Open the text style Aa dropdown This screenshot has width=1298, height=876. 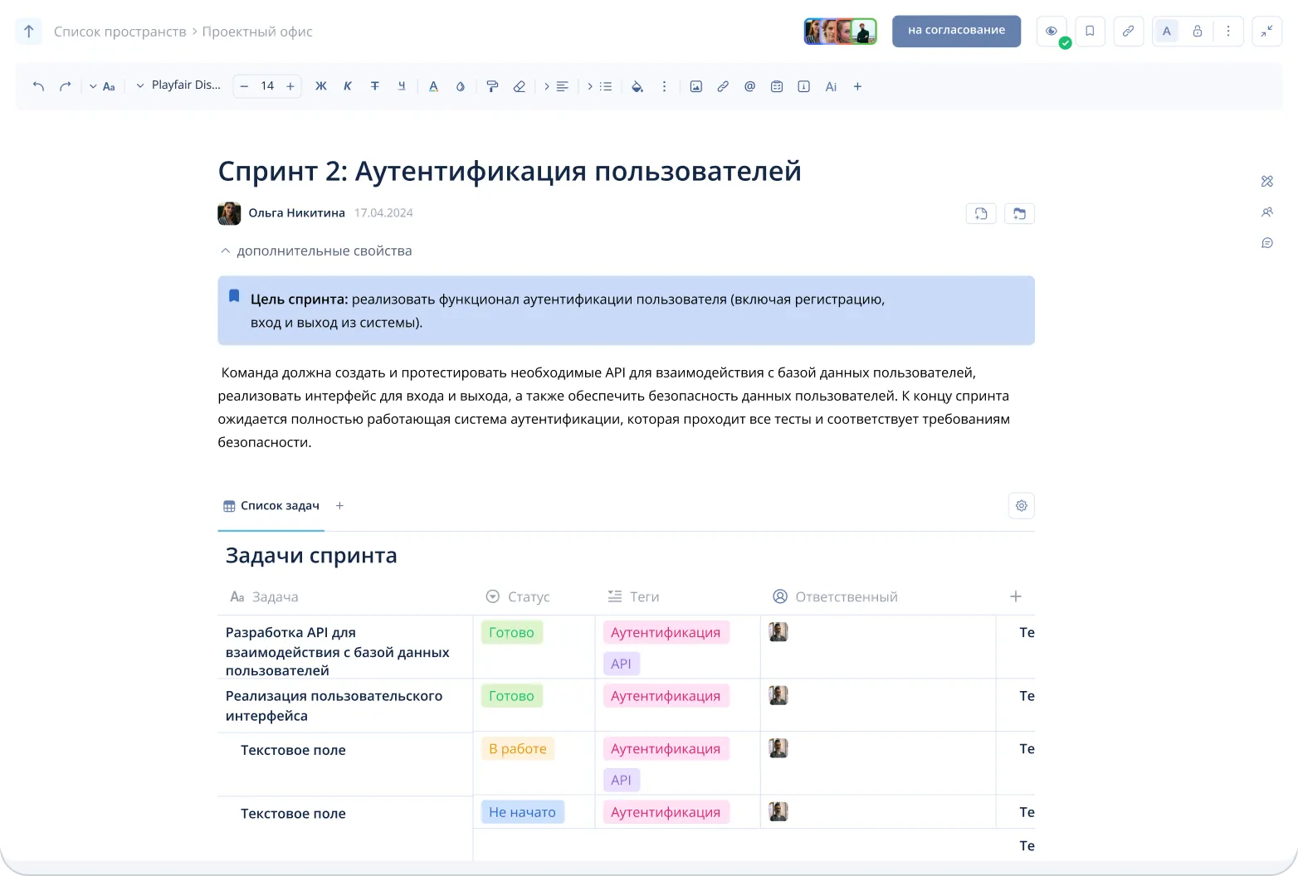point(103,86)
